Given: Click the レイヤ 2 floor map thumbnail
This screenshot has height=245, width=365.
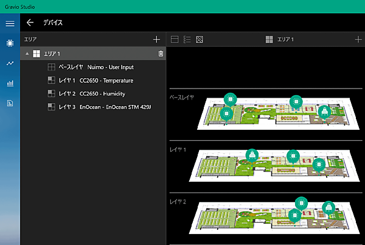Looking at the screenshot, I should tap(274, 216).
